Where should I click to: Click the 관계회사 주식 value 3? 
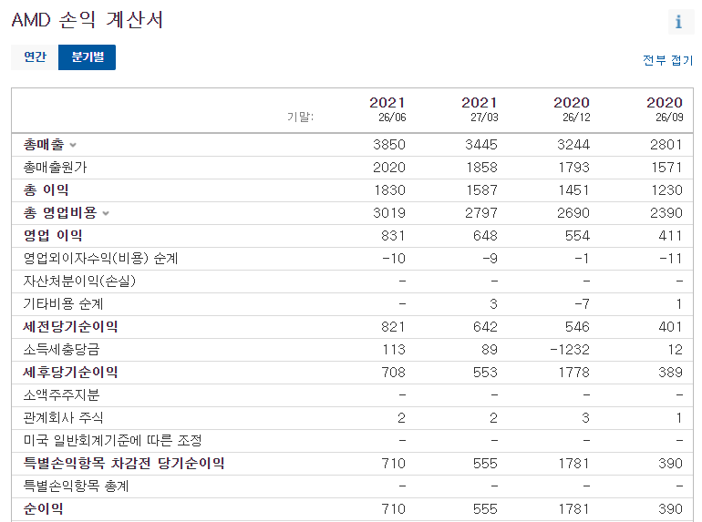(585, 418)
